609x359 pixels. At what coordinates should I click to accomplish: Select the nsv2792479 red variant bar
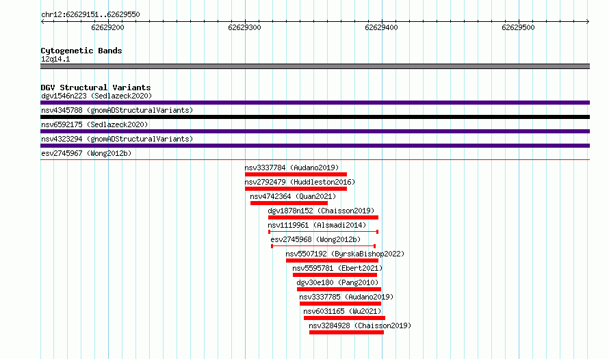click(x=296, y=189)
